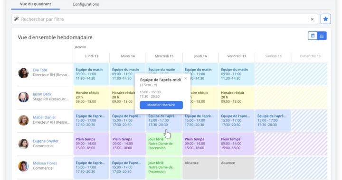The image size is (342, 180).
Task: Click Mabel Daniel's hatched Dimanche cell
Action: tap(309, 121)
